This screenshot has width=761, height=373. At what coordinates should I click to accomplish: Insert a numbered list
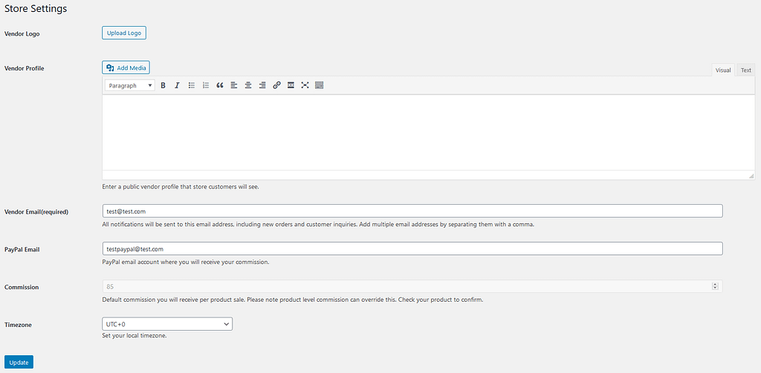pos(206,85)
